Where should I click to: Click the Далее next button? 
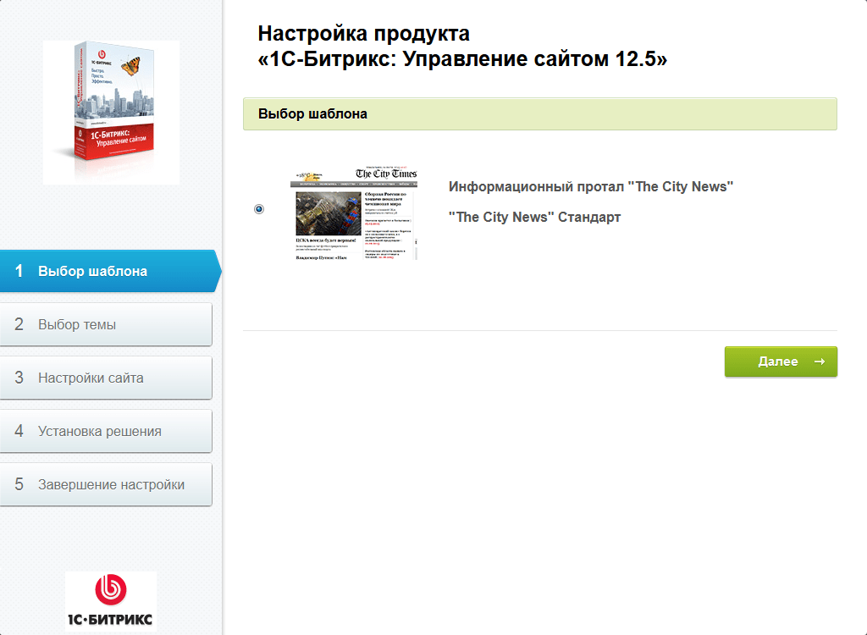pos(781,362)
